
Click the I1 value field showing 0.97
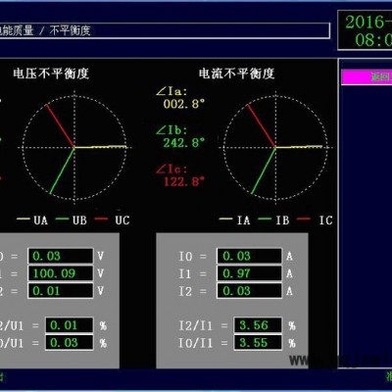click(x=249, y=273)
